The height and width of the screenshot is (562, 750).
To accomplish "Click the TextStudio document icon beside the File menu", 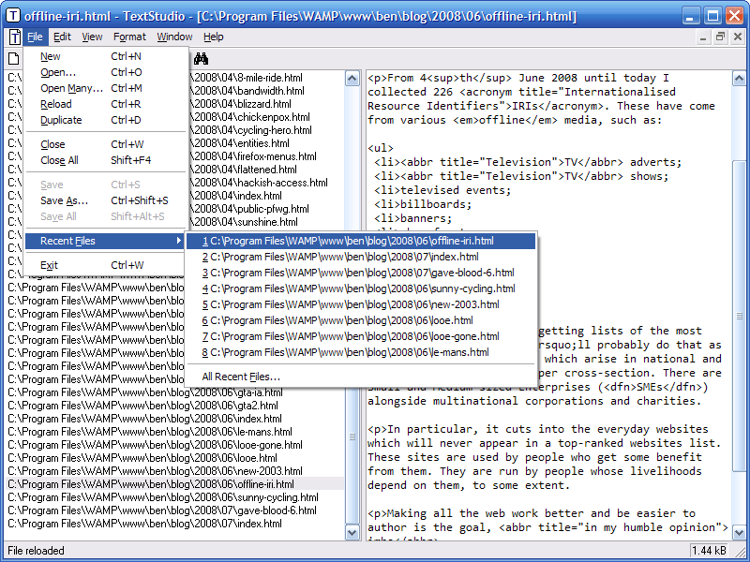I will coord(13,36).
